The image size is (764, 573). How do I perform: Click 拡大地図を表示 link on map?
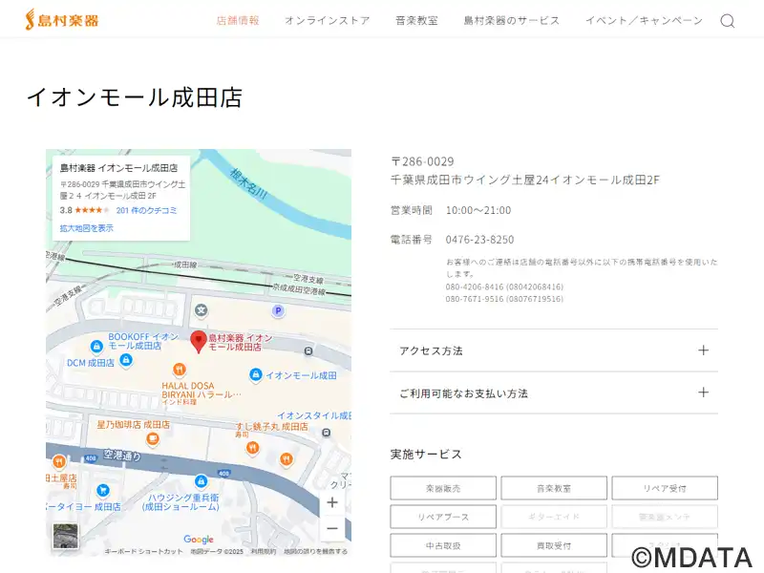[86, 228]
